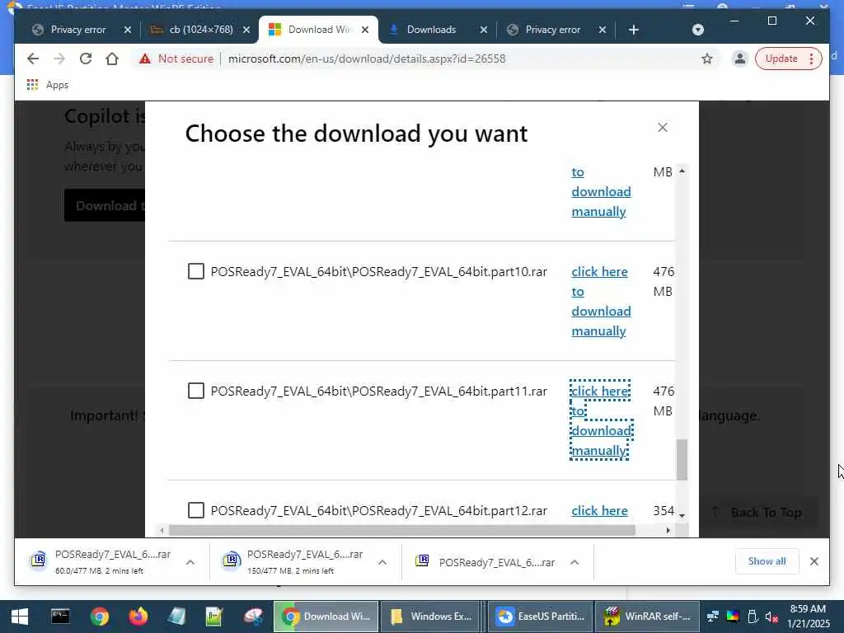Click the partial download manually link at top
844x633 pixels.
pyautogui.click(x=601, y=191)
